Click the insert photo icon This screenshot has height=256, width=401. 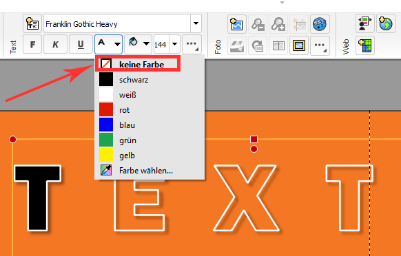click(237, 24)
